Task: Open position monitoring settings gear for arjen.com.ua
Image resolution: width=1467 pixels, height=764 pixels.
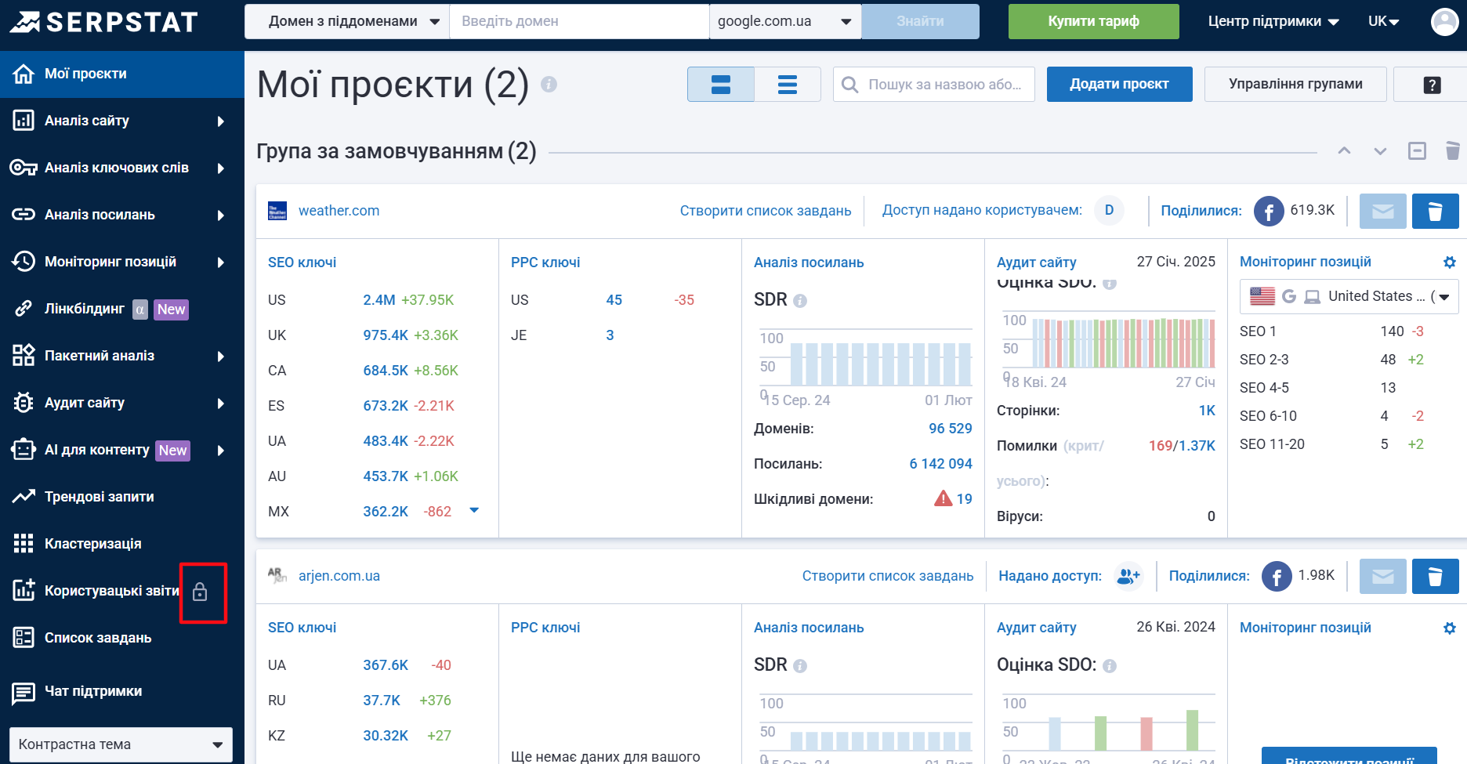Action: [1450, 628]
